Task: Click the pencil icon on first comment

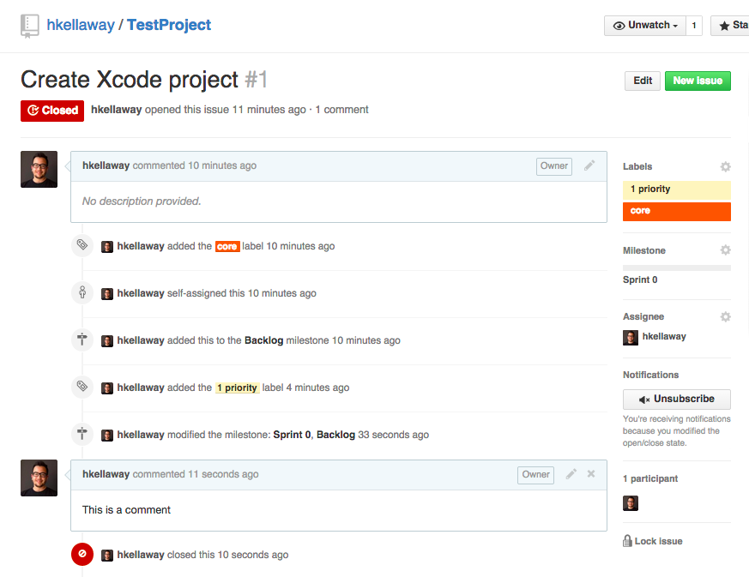Action: coord(589,165)
